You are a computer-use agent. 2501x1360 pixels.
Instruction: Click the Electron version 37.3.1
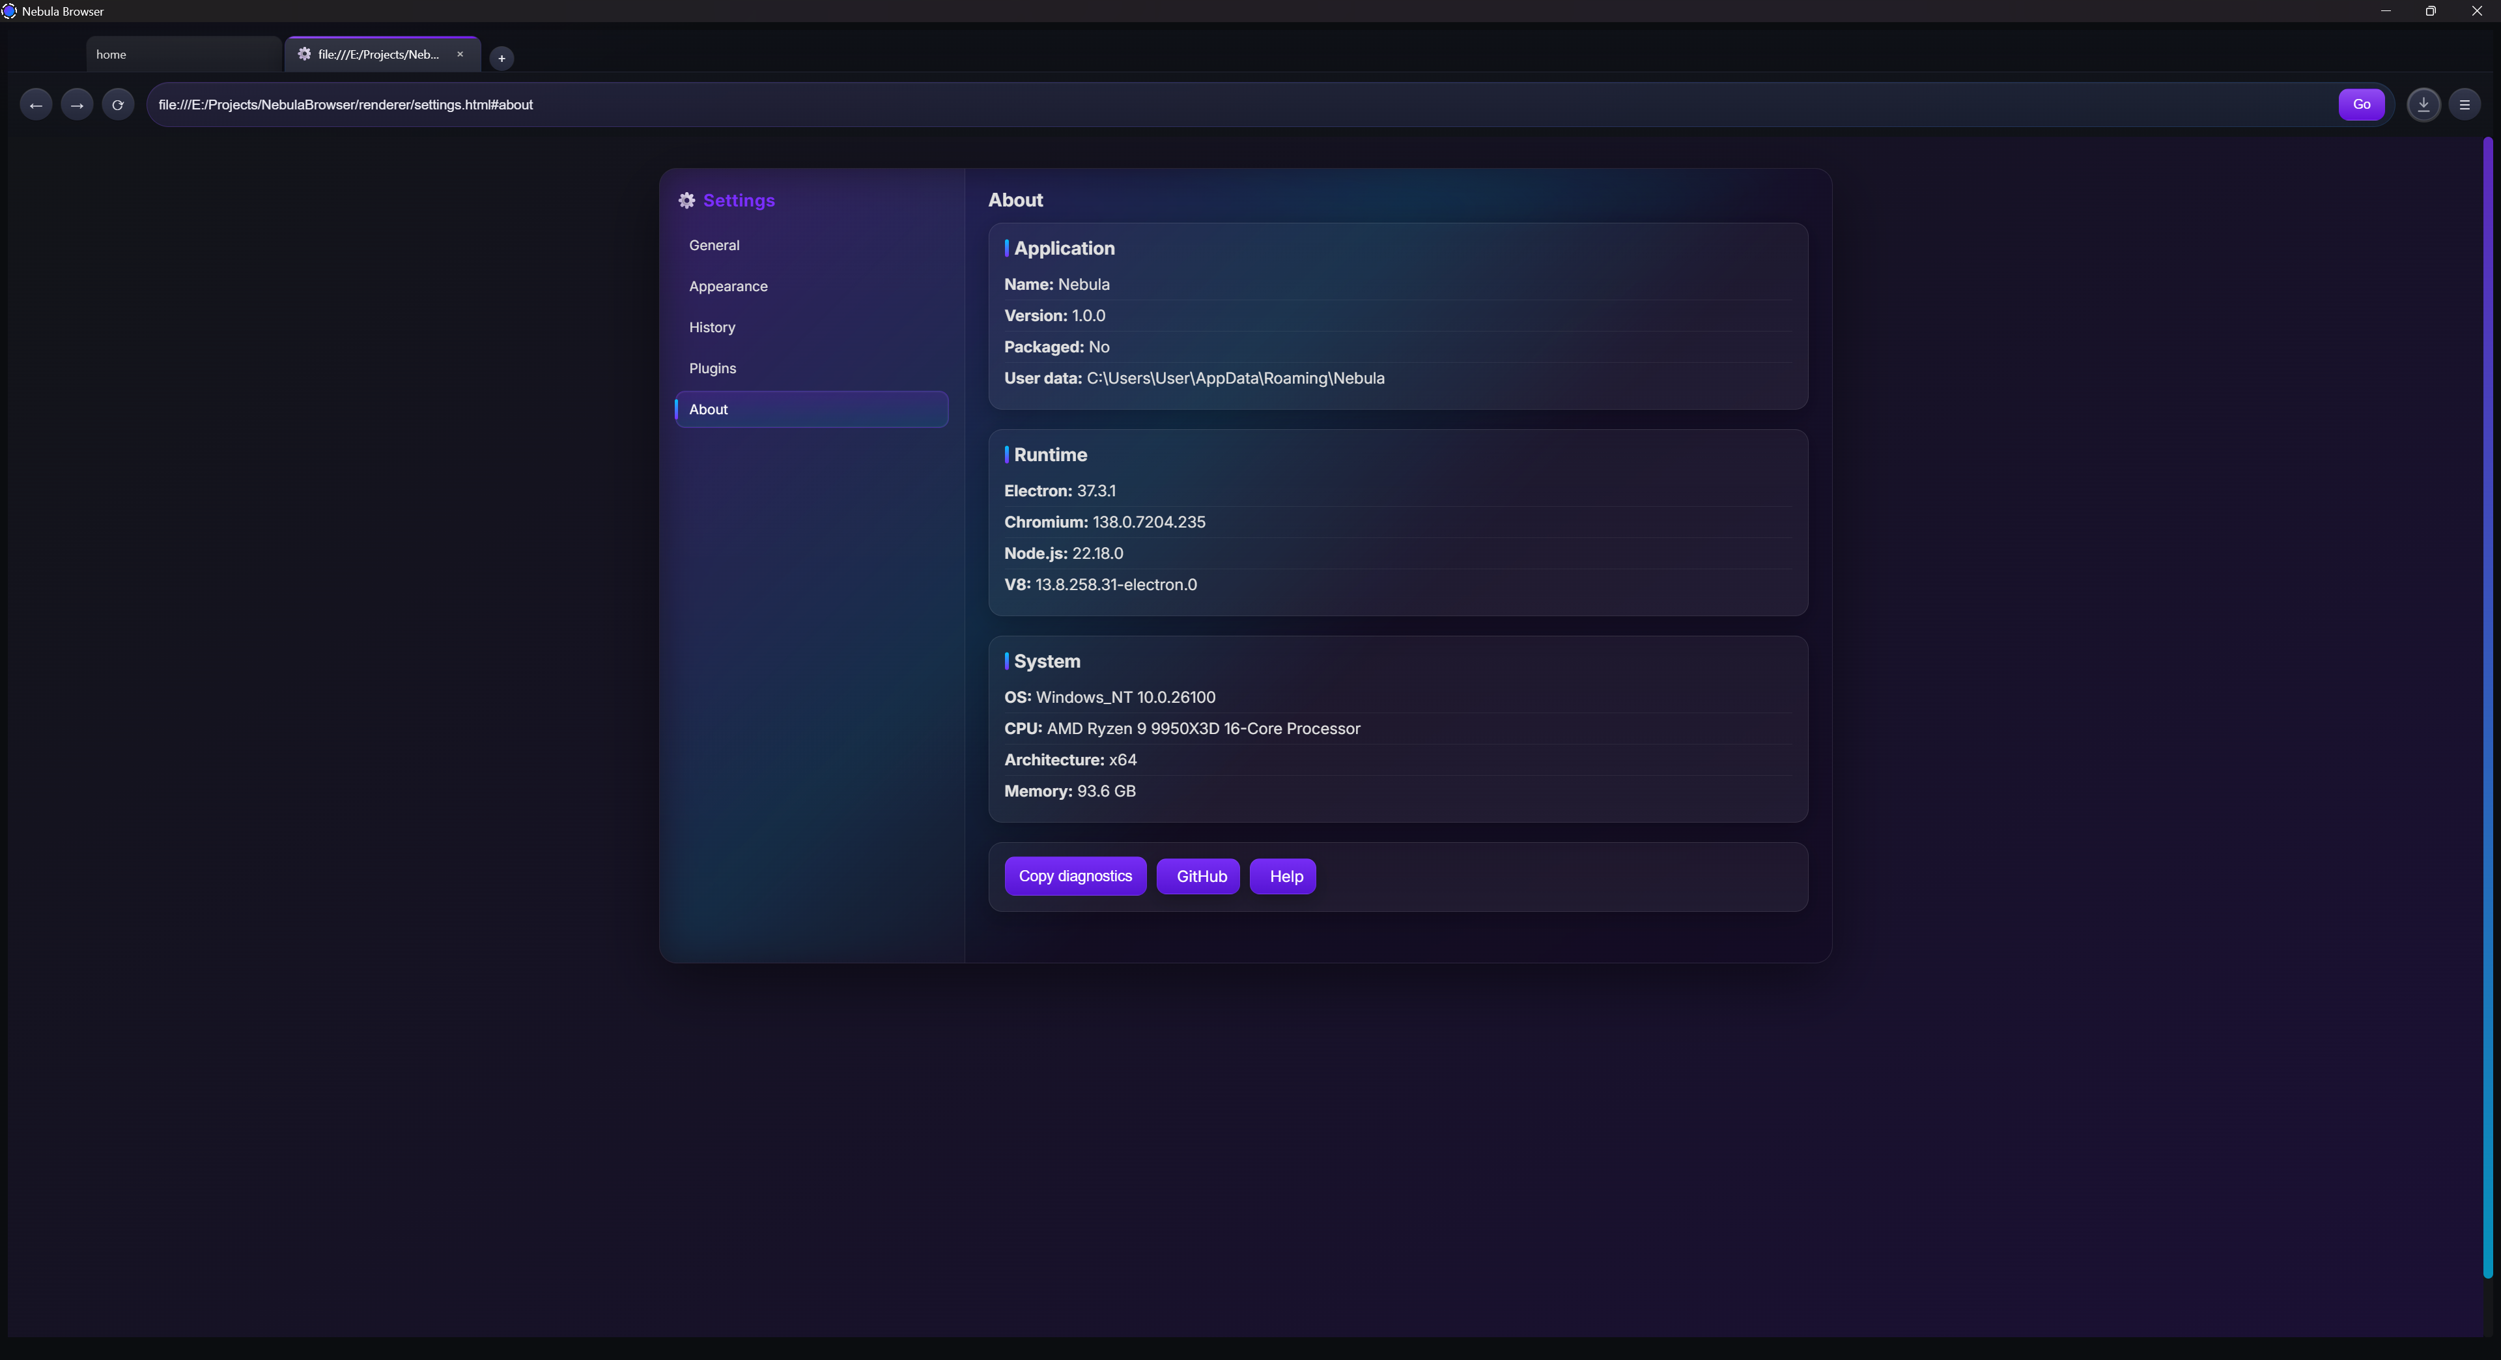click(1096, 491)
